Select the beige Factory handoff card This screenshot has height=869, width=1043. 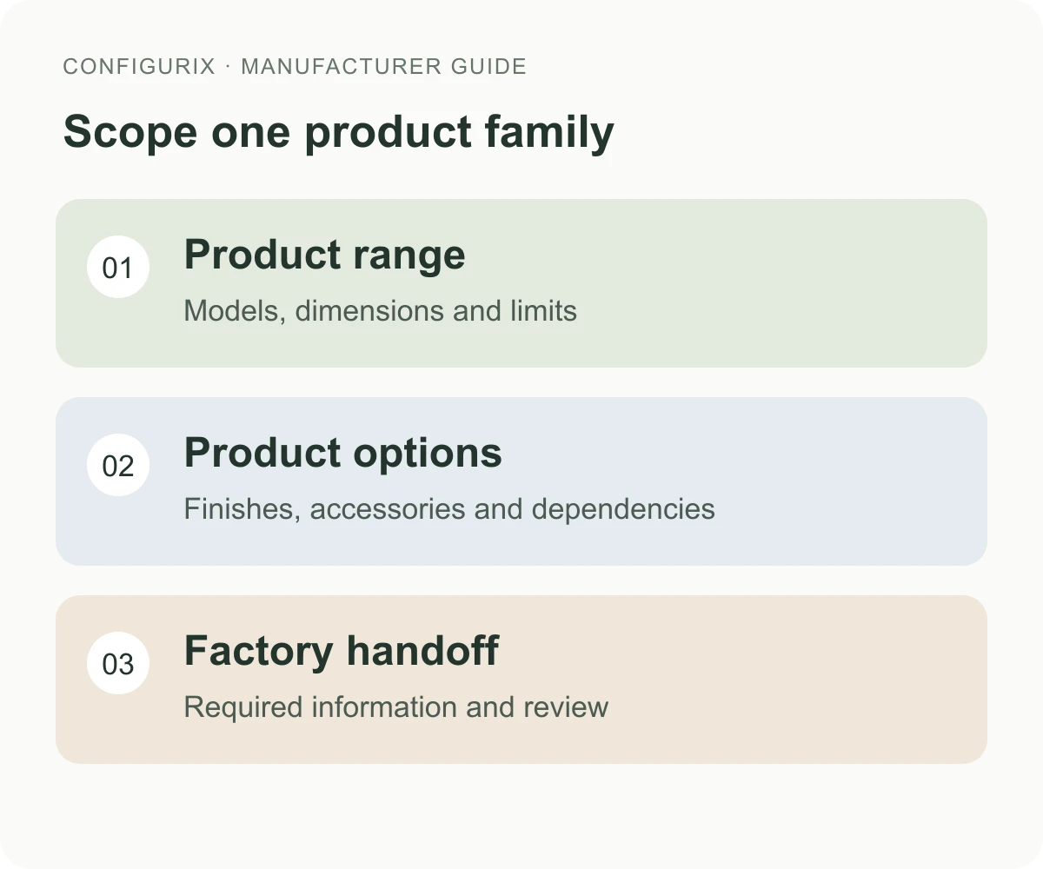point(521,680)
